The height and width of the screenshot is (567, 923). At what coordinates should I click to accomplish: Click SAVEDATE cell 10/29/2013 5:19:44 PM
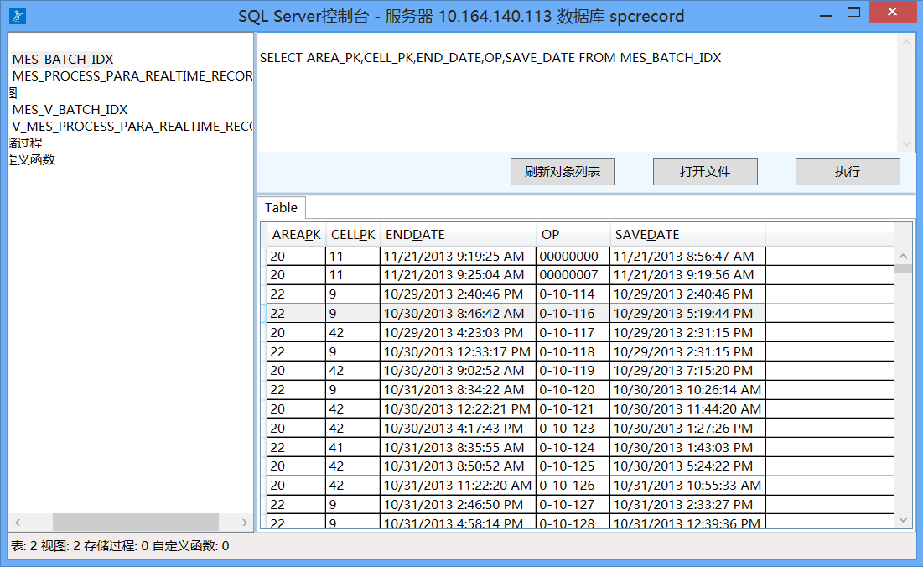[x=687, y=313]
